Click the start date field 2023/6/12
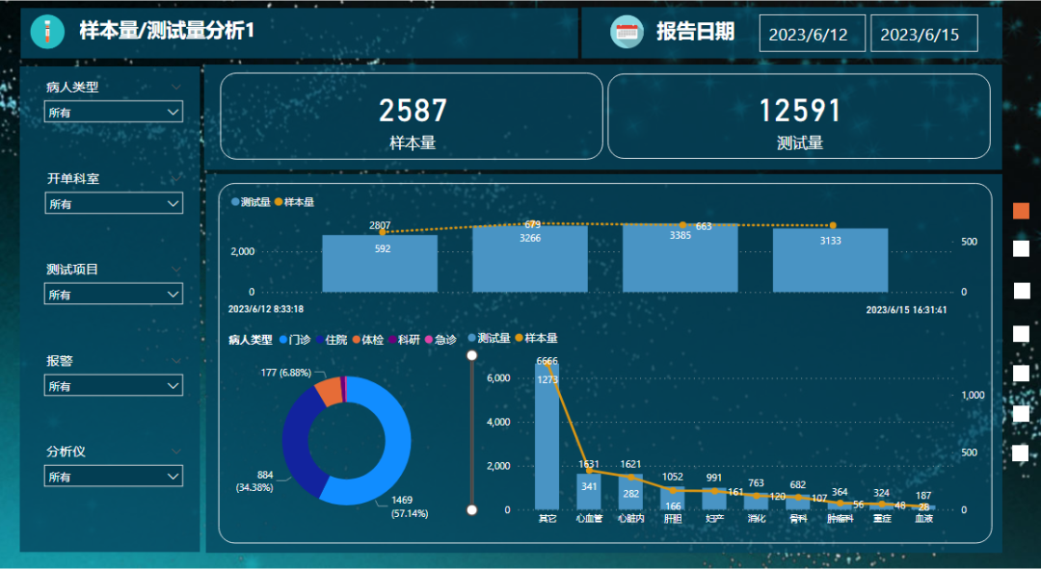Viewport: 1041px width, 569px height. (812, 33)
